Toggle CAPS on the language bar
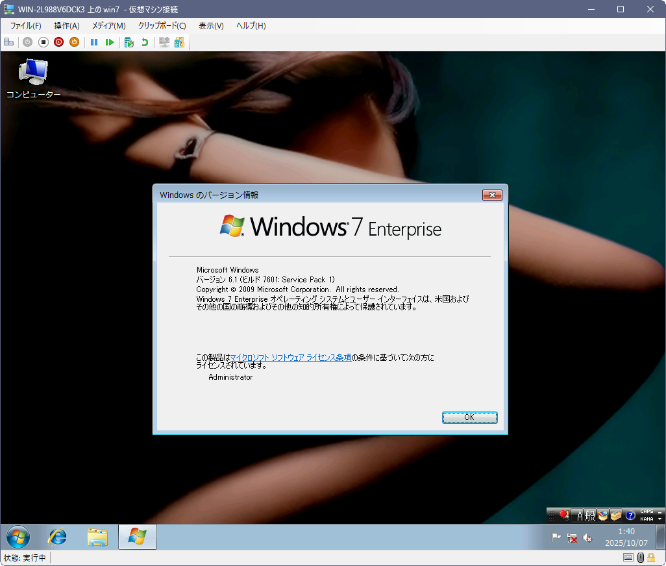Screen dimensions: 666x566 pos(647,511)
